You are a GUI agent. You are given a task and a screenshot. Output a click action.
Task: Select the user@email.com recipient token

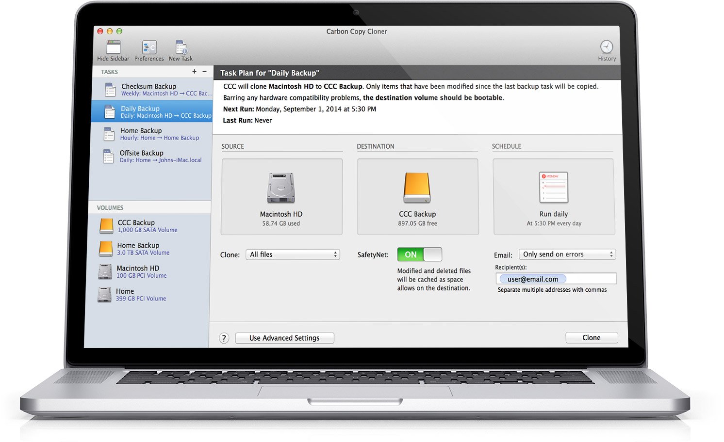point(532,279)
